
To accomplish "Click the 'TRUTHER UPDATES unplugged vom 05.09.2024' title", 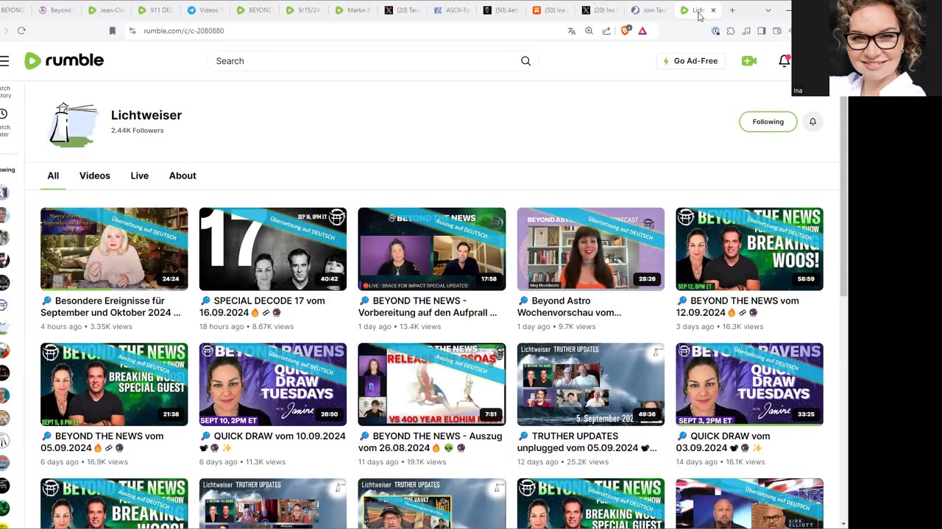I will [587, 442].
